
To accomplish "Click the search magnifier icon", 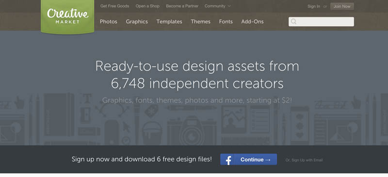I will [x=293, y=21].
